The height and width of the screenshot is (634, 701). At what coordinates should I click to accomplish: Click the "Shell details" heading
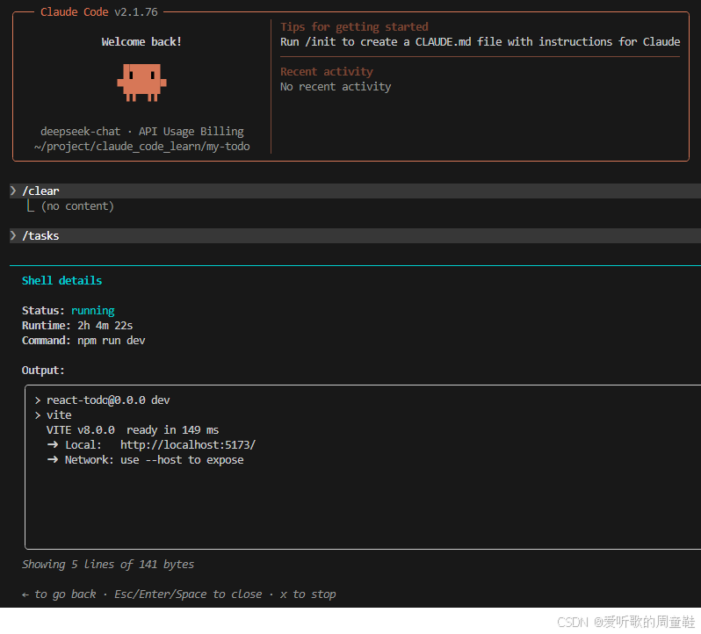[x=61, y=281]
